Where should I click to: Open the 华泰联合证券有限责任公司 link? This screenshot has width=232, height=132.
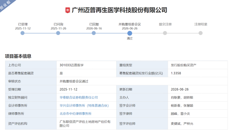click(79, 98)
